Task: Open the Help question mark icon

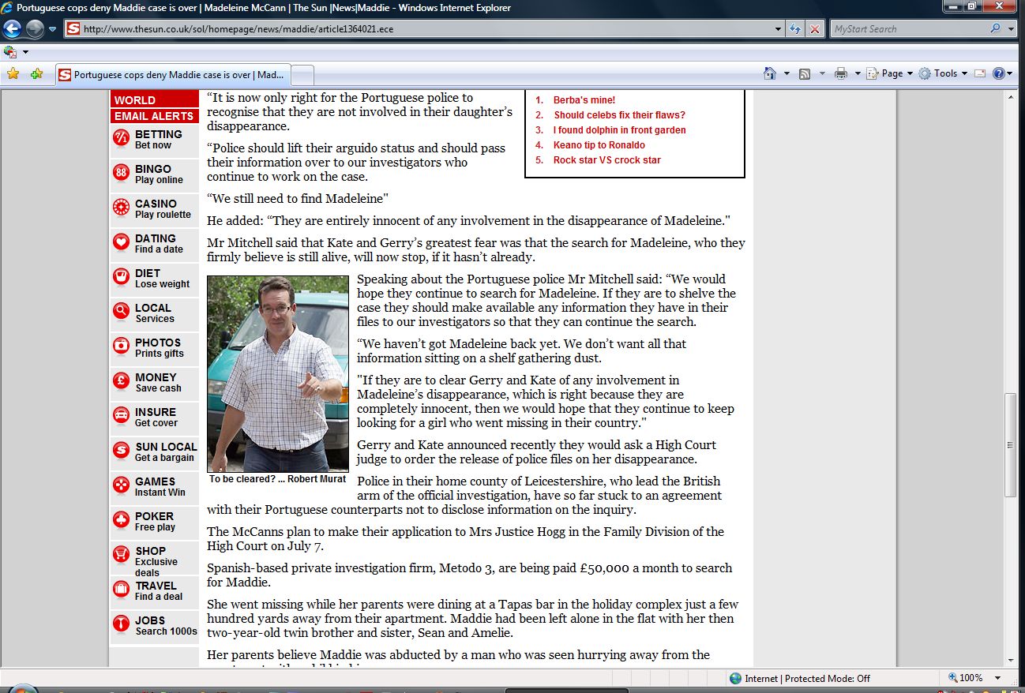Action: [x=999, y=73]
